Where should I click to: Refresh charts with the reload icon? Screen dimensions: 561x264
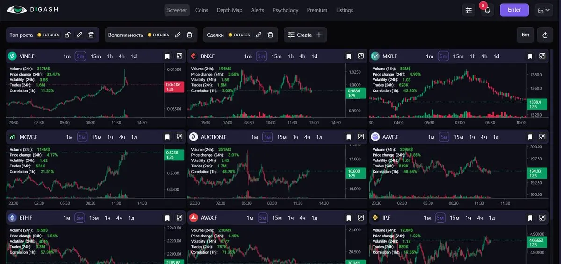tap(545, 35)
